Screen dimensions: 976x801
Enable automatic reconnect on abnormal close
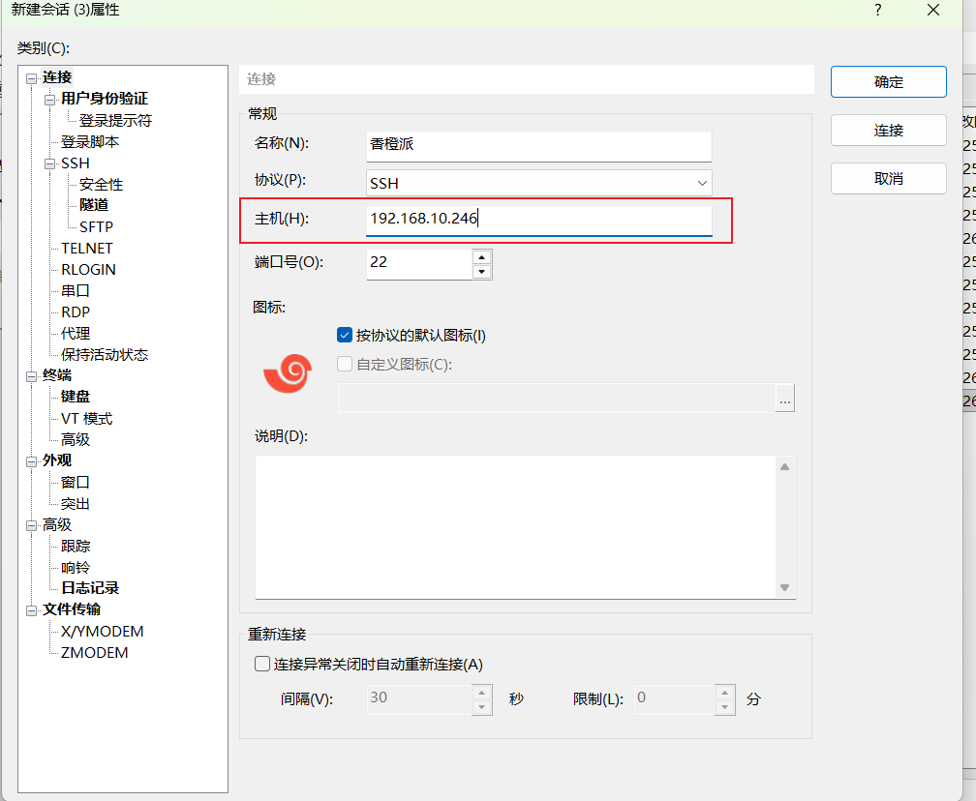(262, 663)
